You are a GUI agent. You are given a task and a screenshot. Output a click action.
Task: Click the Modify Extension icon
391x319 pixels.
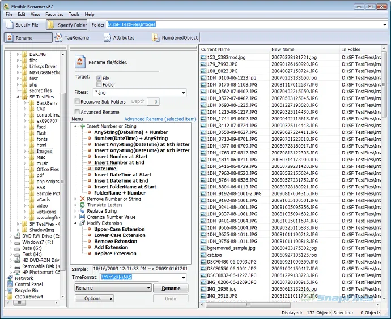82,223
